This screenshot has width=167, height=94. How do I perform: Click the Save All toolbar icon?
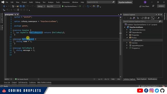24,6
